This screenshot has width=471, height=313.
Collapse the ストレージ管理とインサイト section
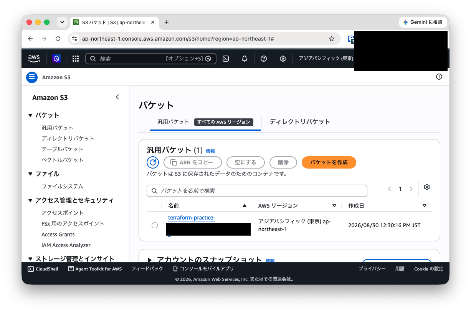click(x=31, y=259)
